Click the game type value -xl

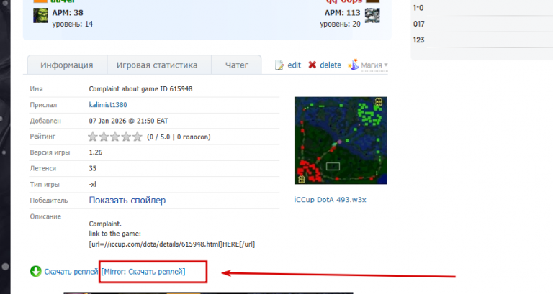[x=92, y=184]
